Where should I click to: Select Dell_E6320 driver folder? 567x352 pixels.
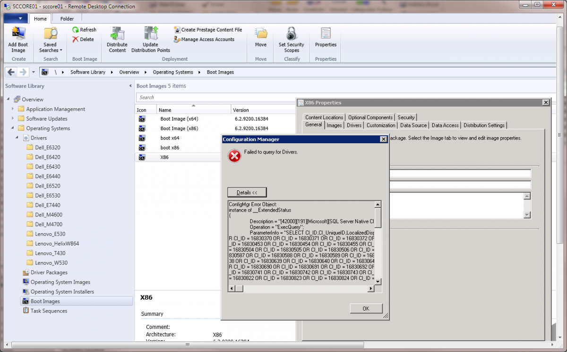[x=43, y=147]
